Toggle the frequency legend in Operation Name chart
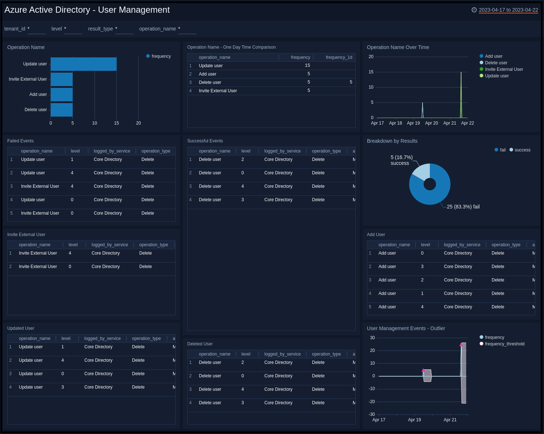 click(x=159, y=56)
